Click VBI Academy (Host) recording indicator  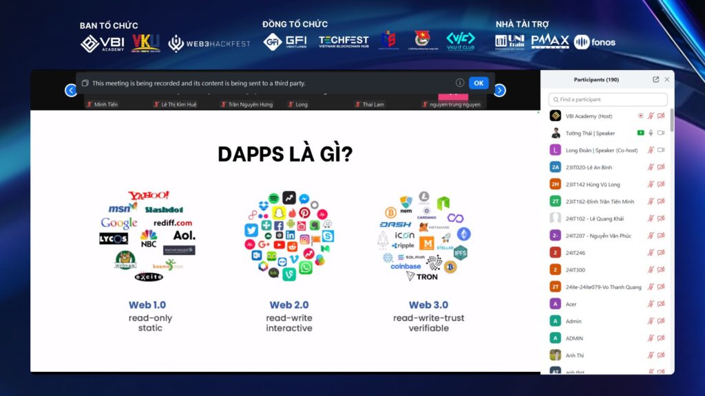tap(641, 115)
